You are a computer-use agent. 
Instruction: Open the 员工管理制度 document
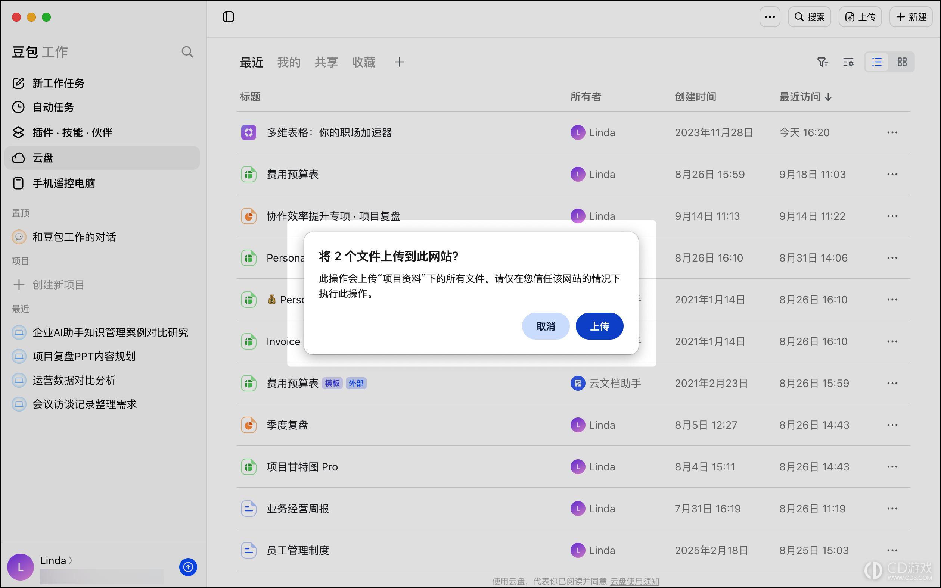point(298,551)
